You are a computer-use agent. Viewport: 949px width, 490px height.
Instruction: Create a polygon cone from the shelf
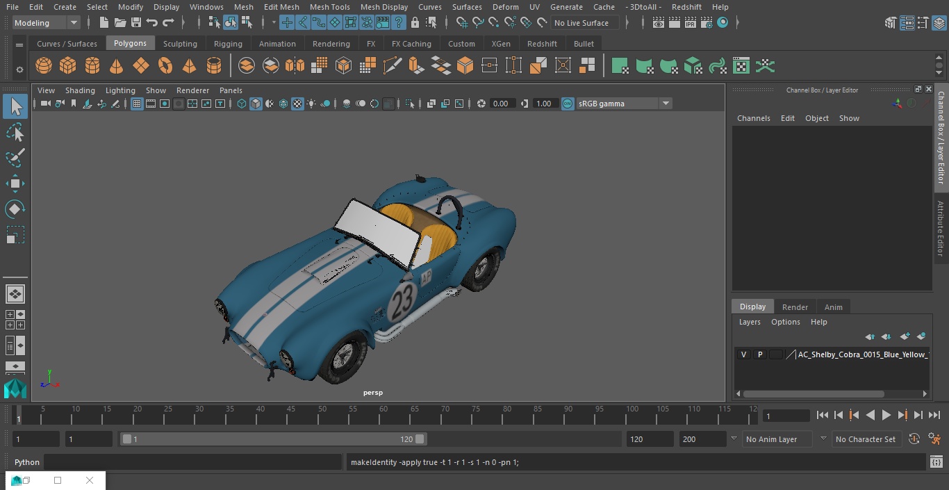click(x=117, y=66)
